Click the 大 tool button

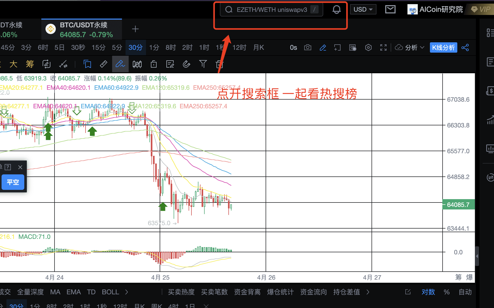[13, 64]
